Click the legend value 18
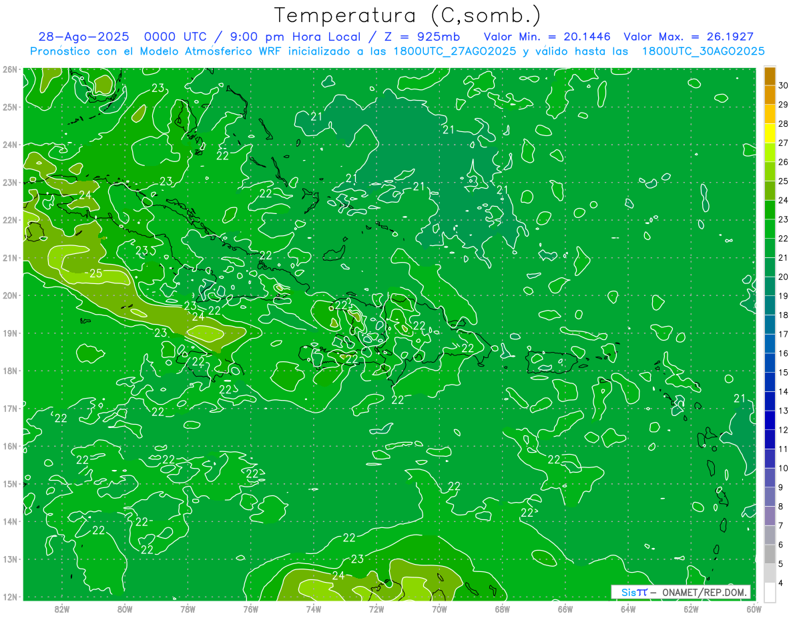The image size is (801, 618). (x=784, y=315)
